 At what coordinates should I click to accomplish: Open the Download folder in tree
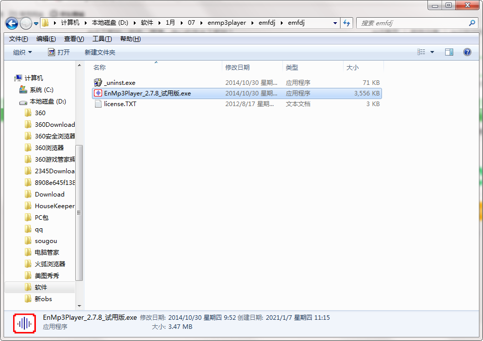tap(50, 194)
